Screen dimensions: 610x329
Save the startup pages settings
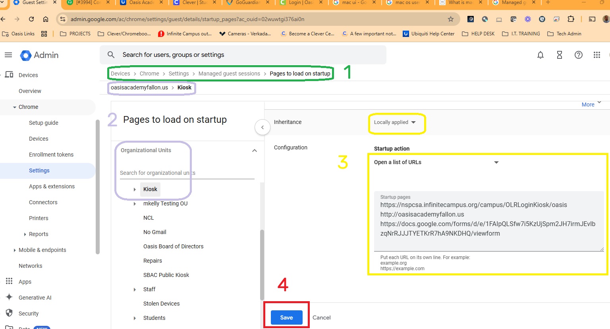[287, 317]
